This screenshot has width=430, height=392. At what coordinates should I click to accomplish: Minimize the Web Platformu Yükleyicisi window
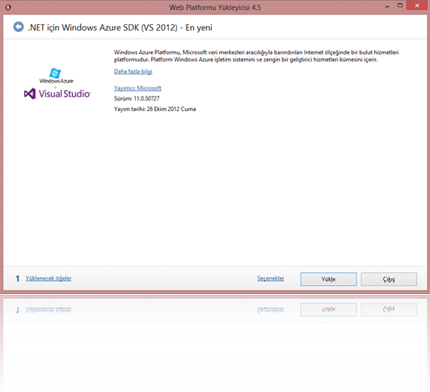coord(387,6)
